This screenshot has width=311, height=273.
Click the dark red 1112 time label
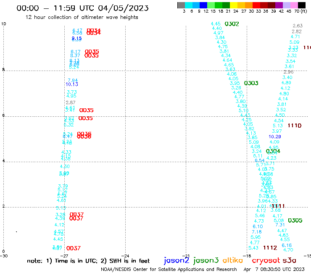[x=270, y=248]
